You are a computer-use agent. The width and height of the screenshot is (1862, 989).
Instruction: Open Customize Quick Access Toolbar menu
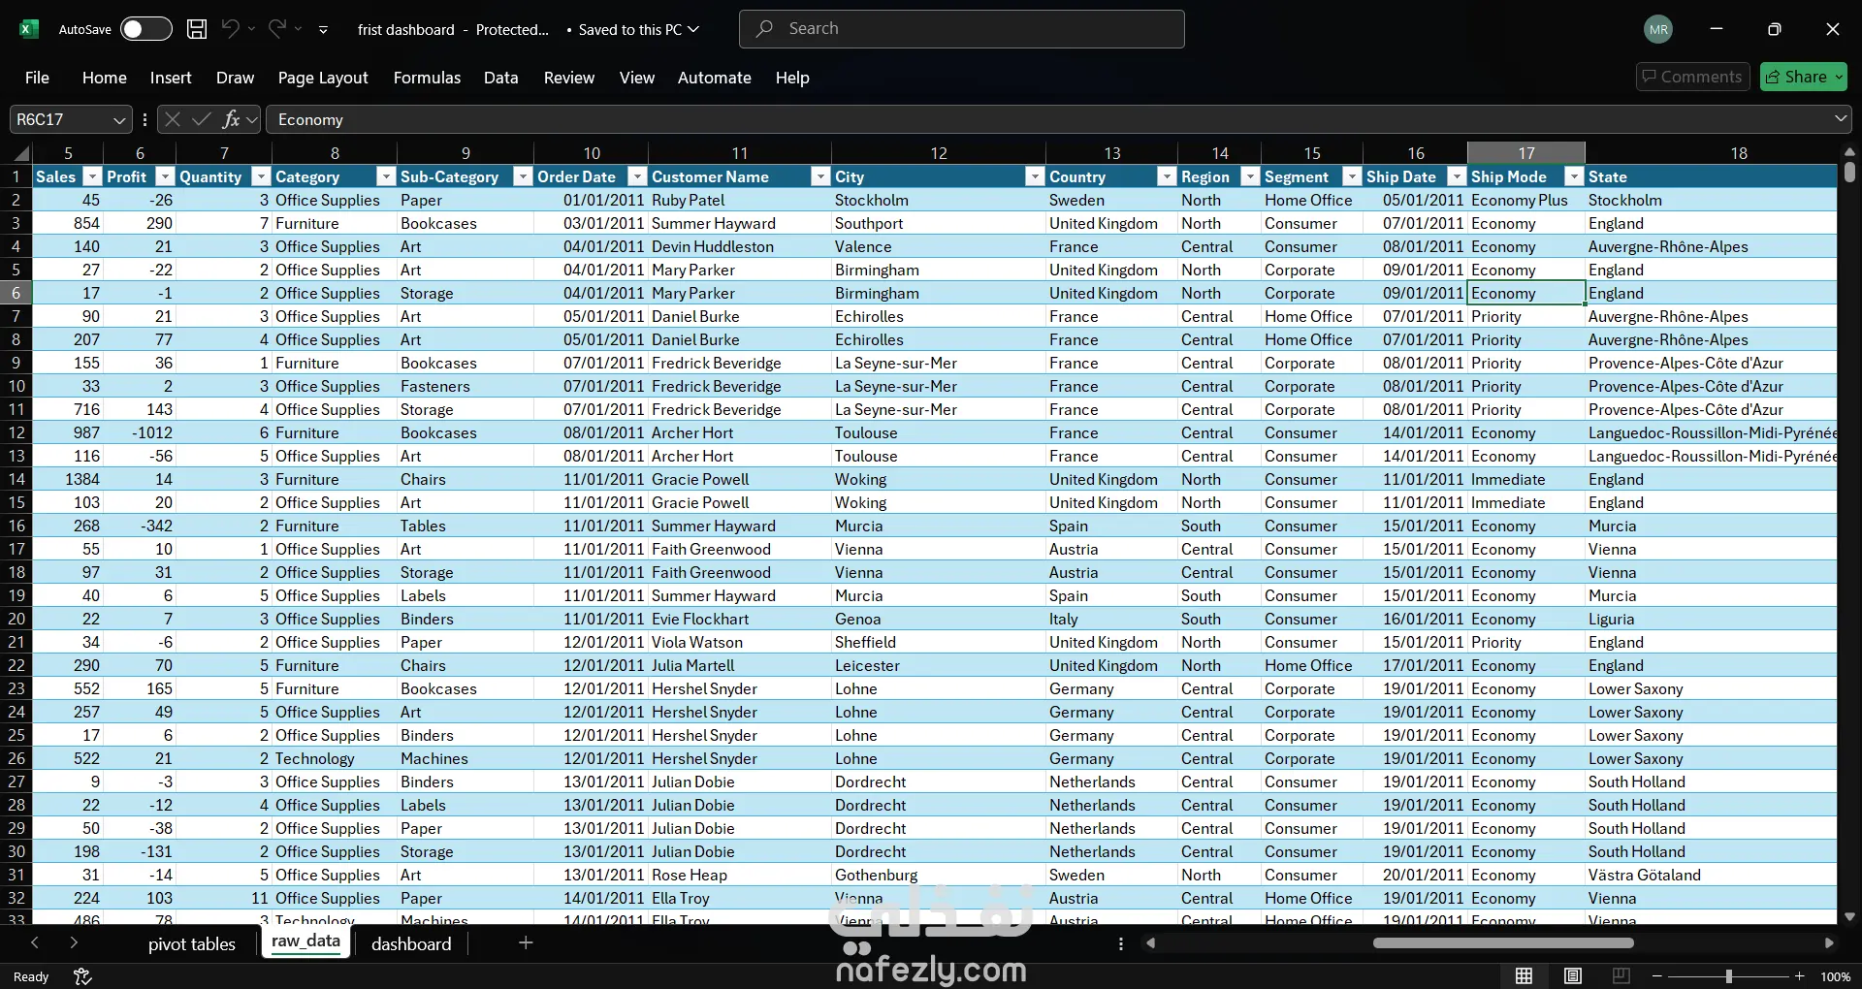tap(323, 30)
